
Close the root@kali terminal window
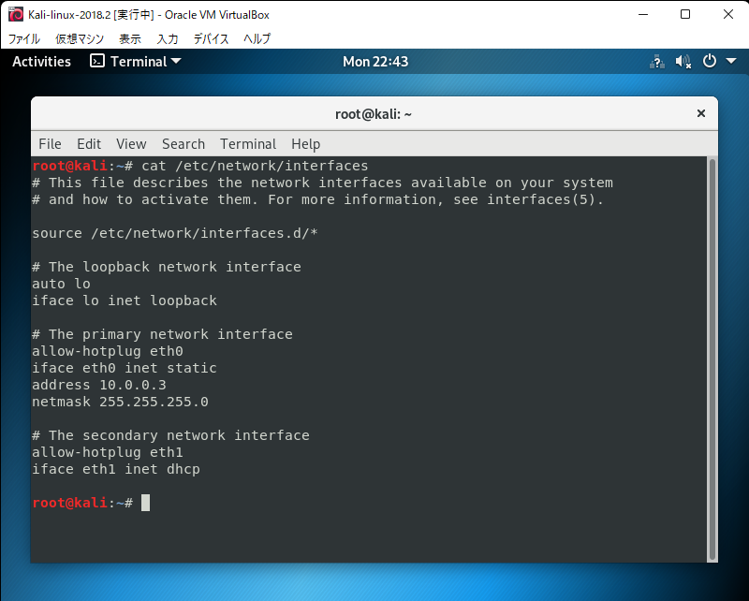click(700, 113)
